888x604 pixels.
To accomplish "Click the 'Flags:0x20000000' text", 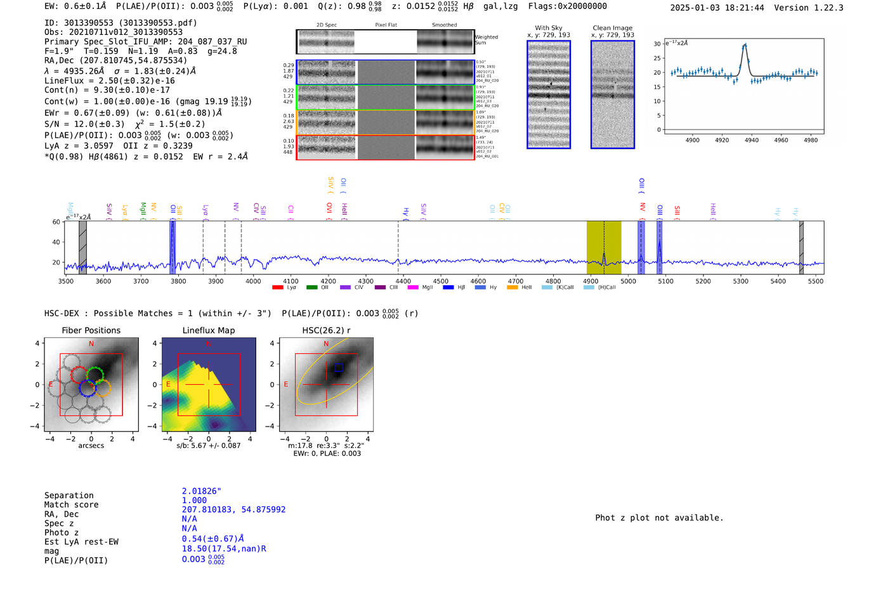I will click(x=568, y=6).
